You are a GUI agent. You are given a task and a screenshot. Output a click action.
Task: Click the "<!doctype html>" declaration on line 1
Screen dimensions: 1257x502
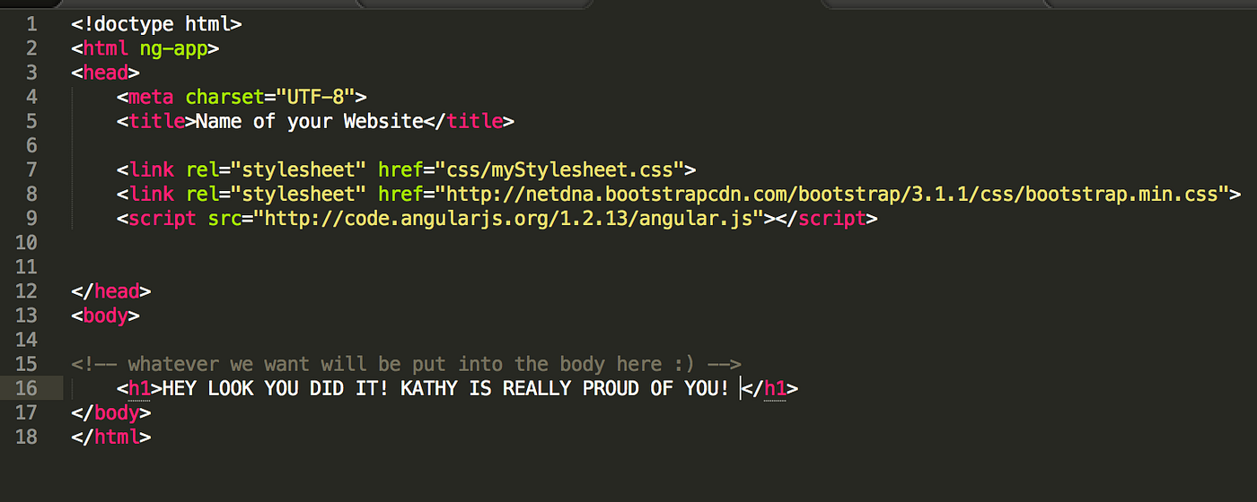(x=156, y=24)
